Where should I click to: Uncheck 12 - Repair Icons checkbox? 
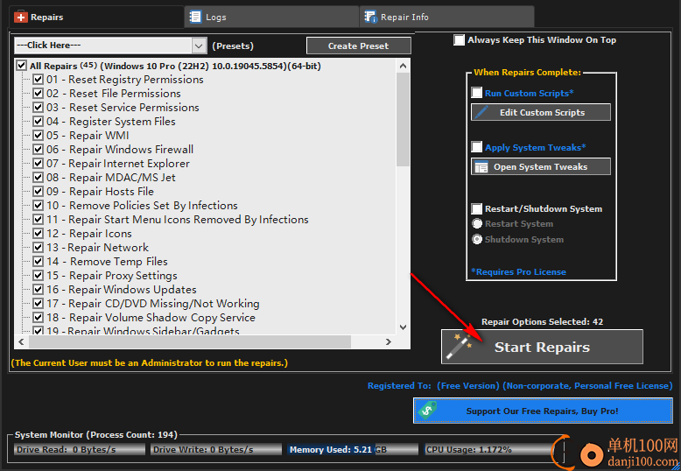[x=39, y=234]
